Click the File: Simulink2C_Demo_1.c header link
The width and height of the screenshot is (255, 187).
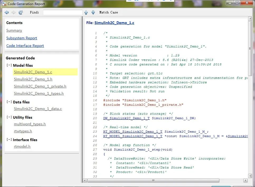(x=114, y=23)
